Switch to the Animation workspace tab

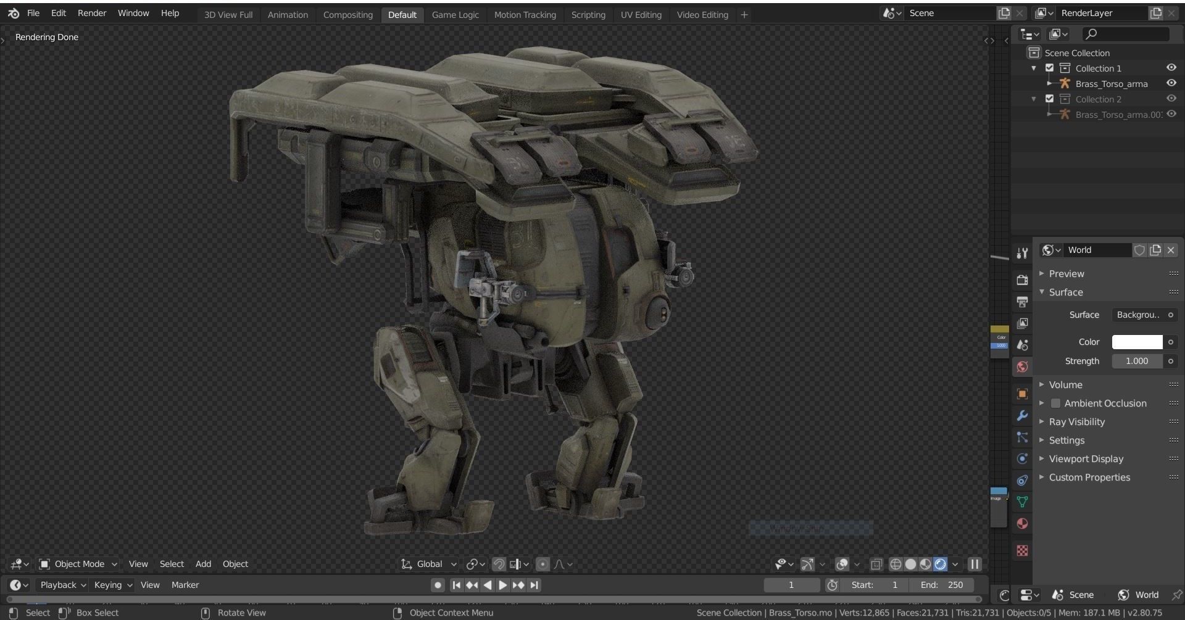[x=288, y=15]
